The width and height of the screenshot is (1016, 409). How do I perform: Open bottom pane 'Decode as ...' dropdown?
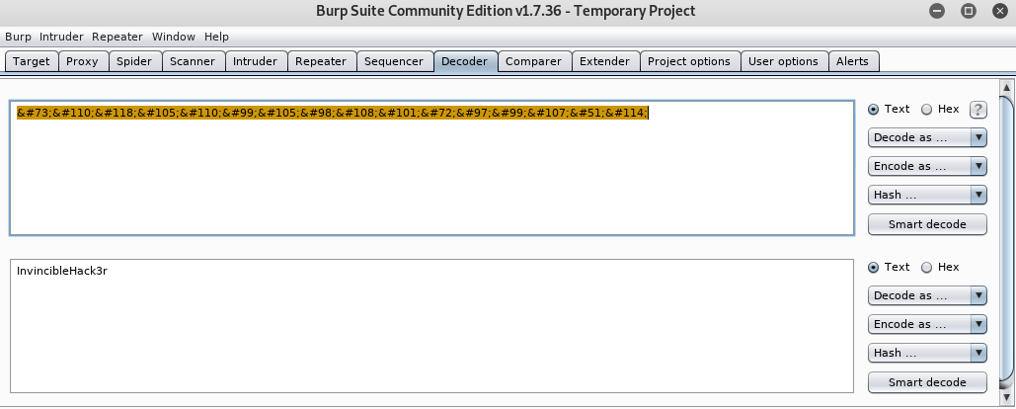[927, 295]
